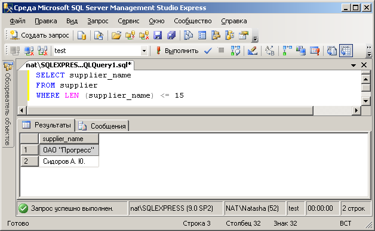Toggle Include Actual Execution Plan
This screenshot has height=231, width=375.
pyautogui.click(x=287, y=51)
